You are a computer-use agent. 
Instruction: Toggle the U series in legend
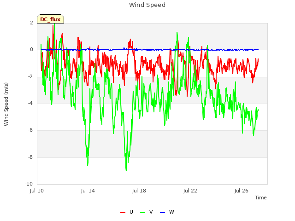coord(127,212)
